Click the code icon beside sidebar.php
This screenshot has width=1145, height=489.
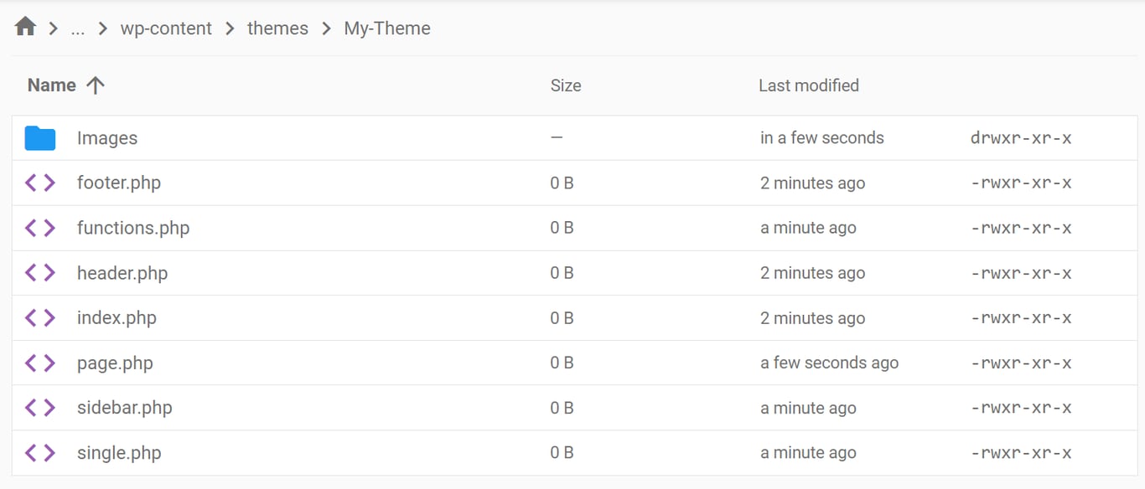pos(39,408)
